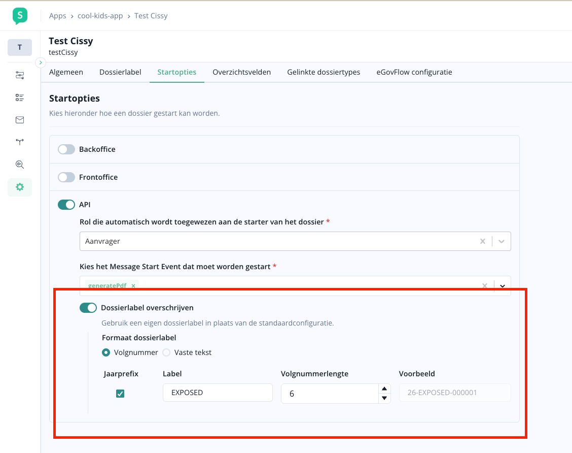Uncheck the Jaarprefix checkbox
The image size is (572, 453).
120,394
